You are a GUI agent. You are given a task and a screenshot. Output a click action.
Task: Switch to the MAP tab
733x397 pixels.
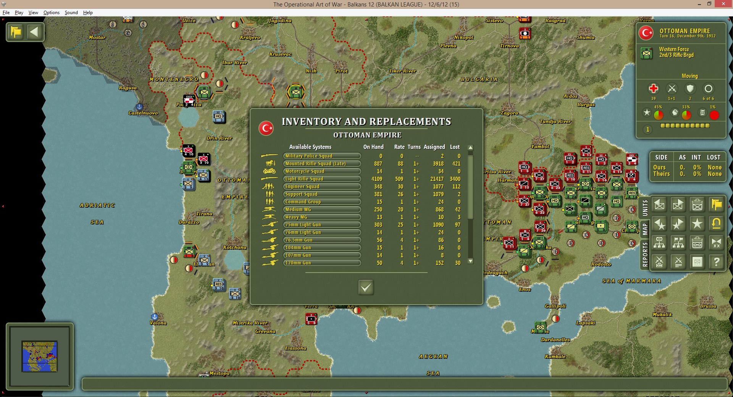(x=645, y=229)
